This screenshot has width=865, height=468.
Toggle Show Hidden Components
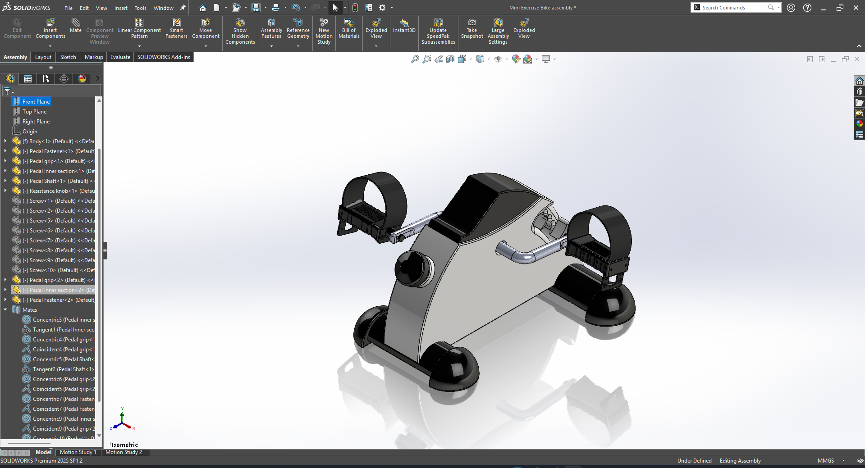pos(240,23)
